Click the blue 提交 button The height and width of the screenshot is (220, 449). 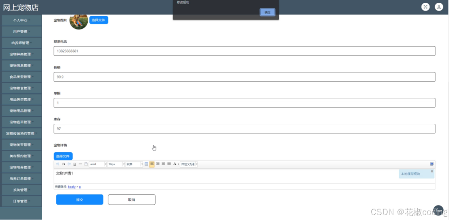click(x=80, y=200)
